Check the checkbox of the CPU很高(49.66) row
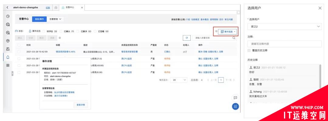The height and width of the screenshot is (121, 328). tap(19, 66)
